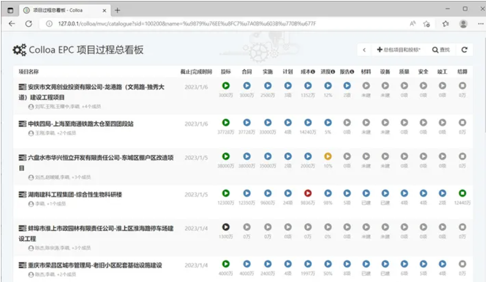
Task: Click the 截止|完成时间 column header
Action: click(196, 72)
